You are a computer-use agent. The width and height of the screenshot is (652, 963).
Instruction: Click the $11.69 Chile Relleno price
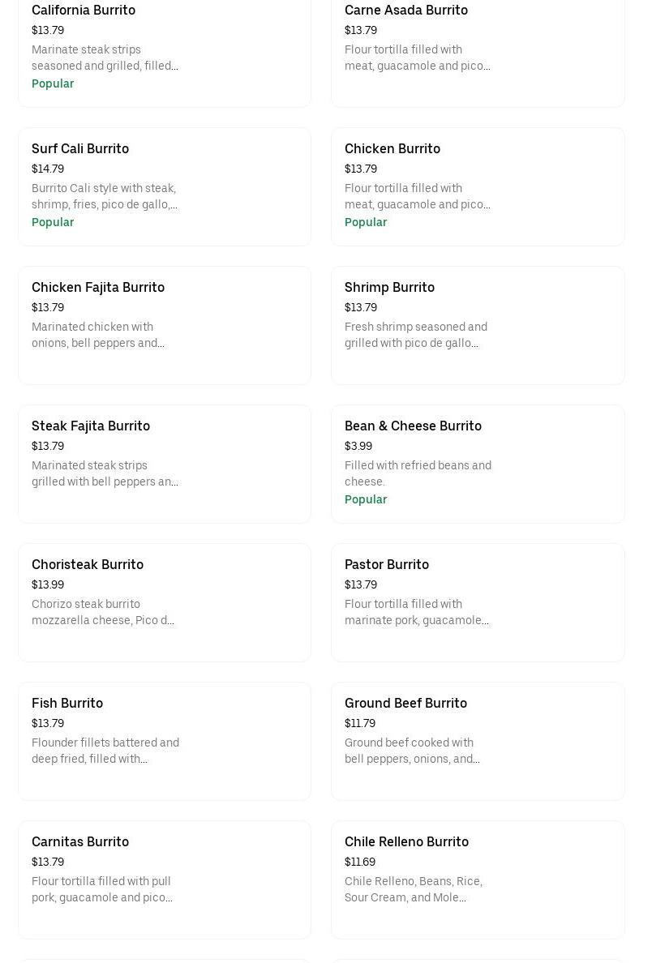[x=360, y=862]
